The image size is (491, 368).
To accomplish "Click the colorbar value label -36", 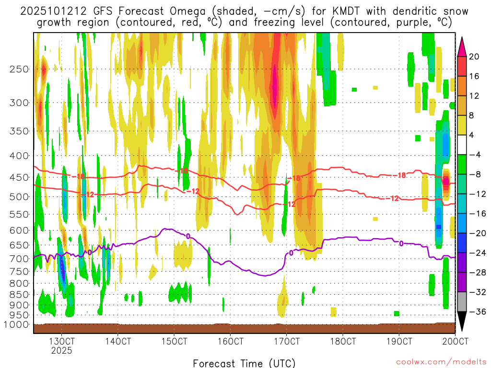I will pos(478,311).
